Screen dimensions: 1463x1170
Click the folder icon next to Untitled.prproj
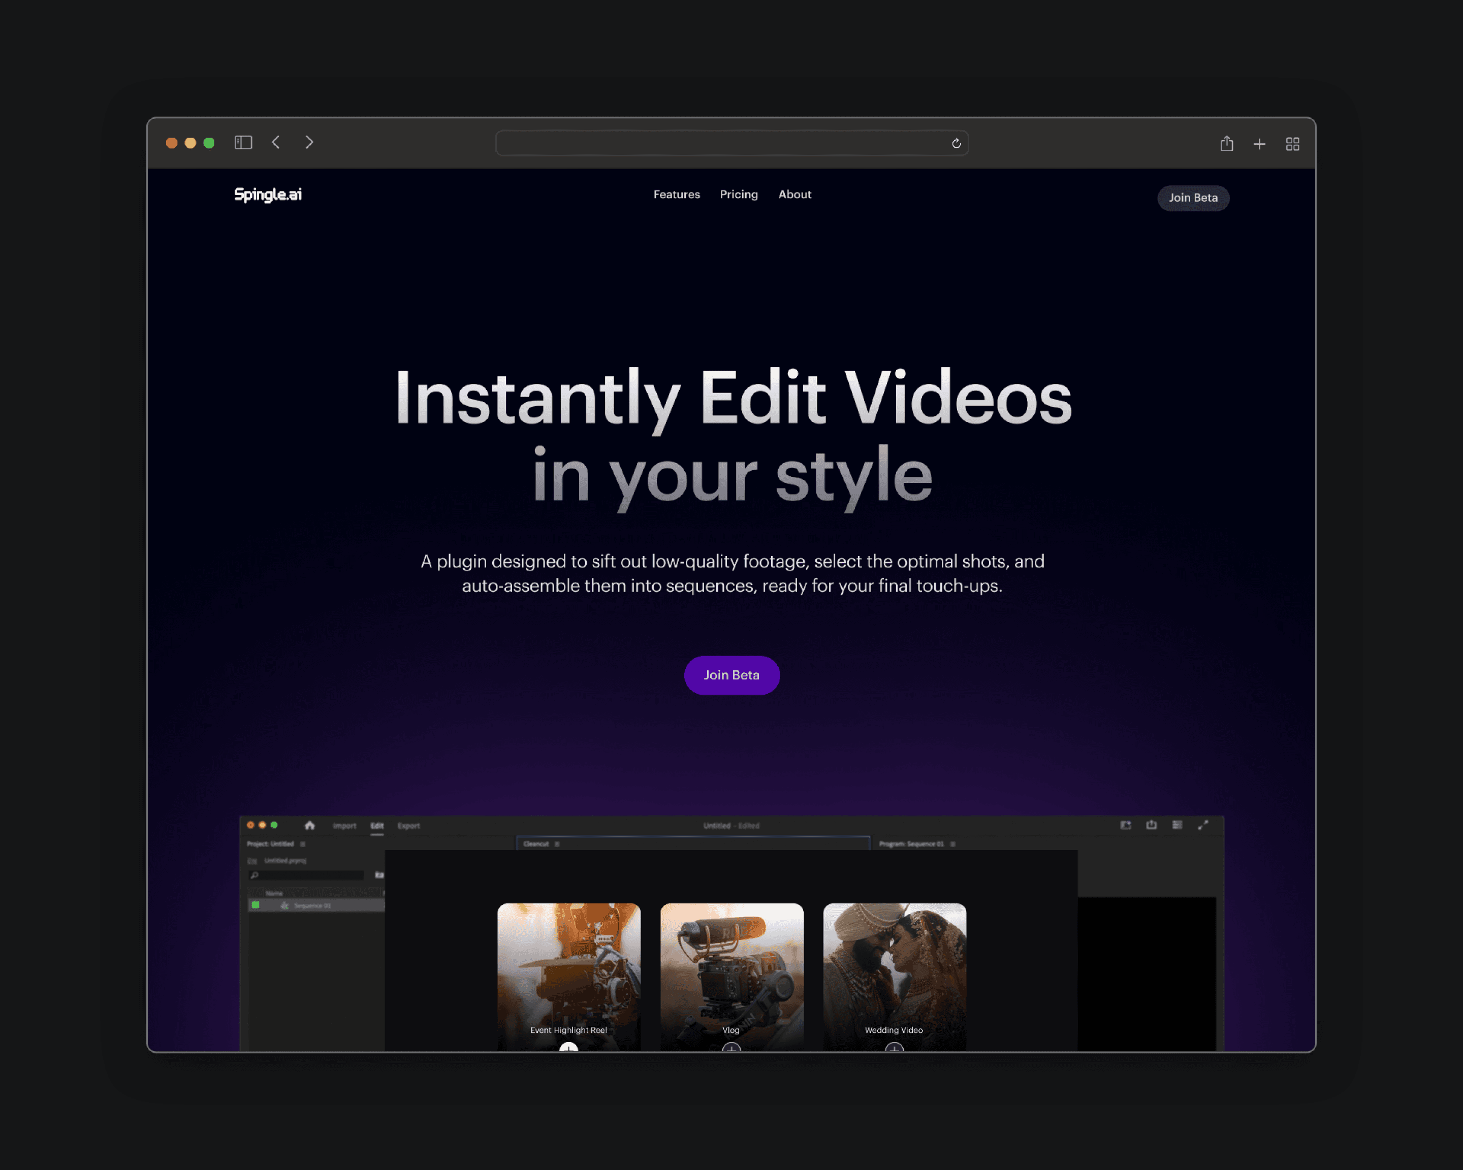point(252,861)
